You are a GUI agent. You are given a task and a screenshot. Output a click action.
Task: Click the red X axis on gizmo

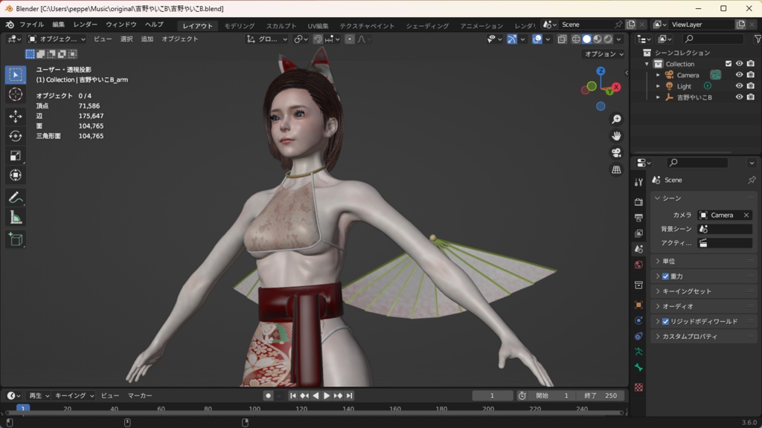(x=616, y=88)
